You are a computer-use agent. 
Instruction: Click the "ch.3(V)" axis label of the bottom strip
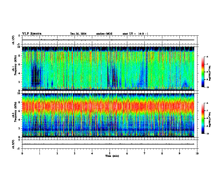click(x=13, y=144)
